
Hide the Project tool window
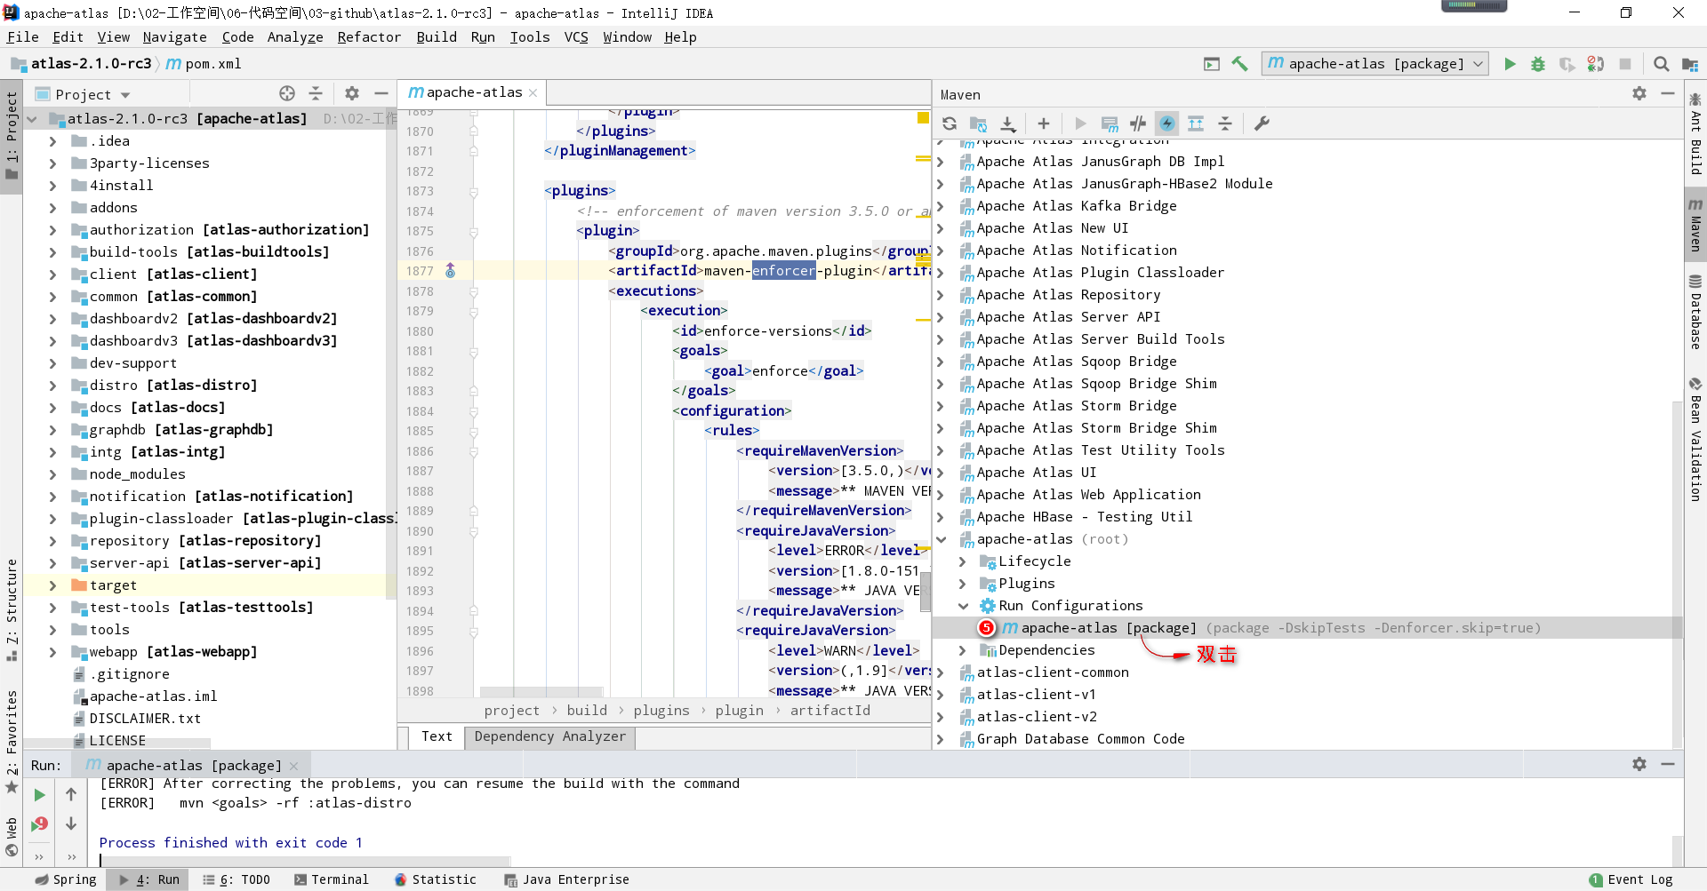(x=381, y=93)
